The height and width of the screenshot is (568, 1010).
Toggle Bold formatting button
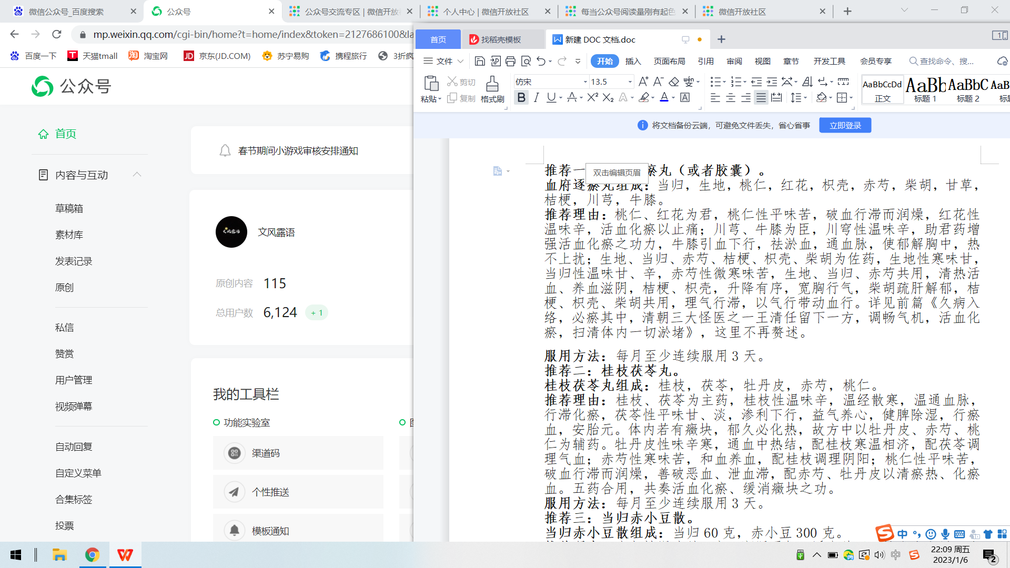pos(521,97)
